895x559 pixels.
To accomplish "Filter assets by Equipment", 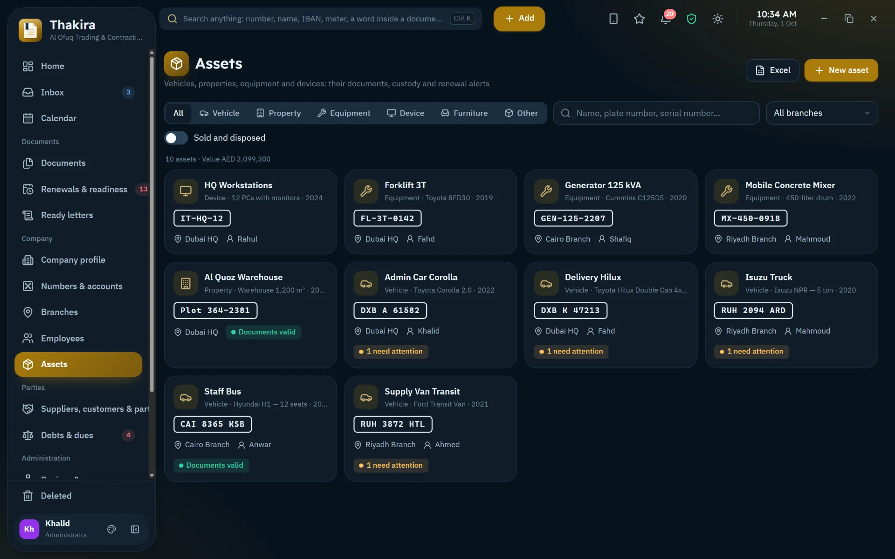I will click(344, 113).
